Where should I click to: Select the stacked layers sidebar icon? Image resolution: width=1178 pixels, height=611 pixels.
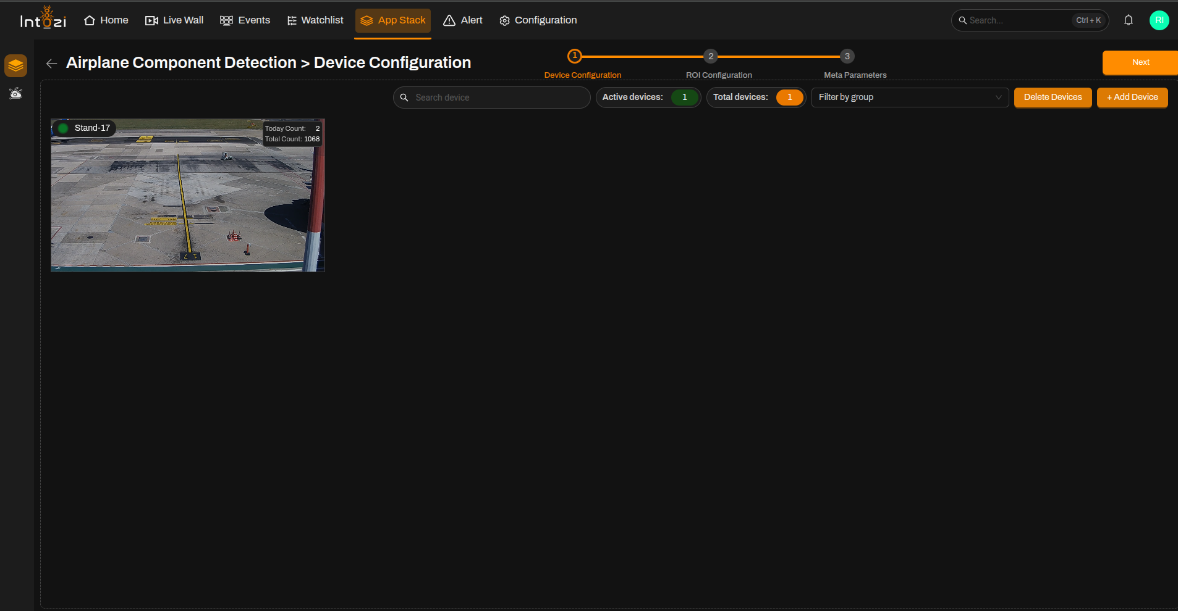16,65
